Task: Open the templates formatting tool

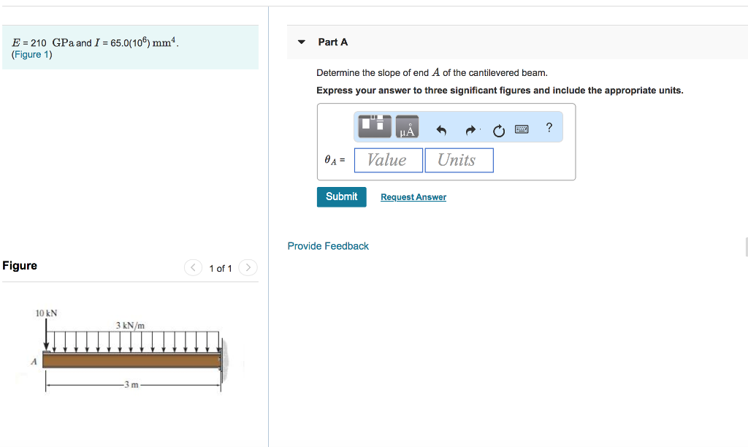Action: 375,126
